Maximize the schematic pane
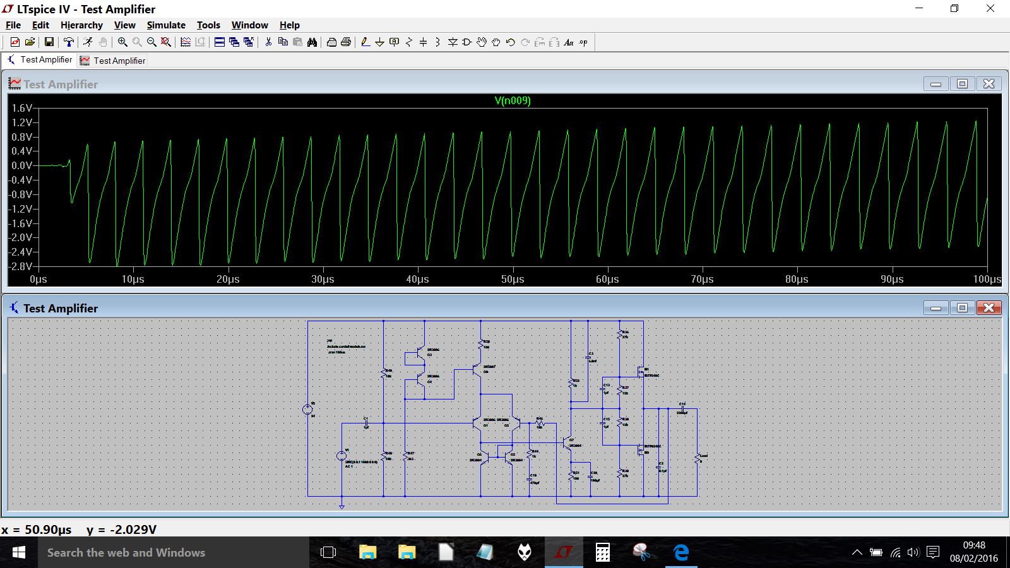Screen dimensions: 1010x568 [962, 307]
